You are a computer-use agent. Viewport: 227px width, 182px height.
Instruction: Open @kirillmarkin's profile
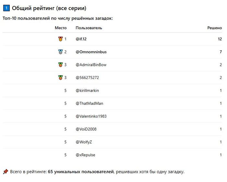coord(87,90)
